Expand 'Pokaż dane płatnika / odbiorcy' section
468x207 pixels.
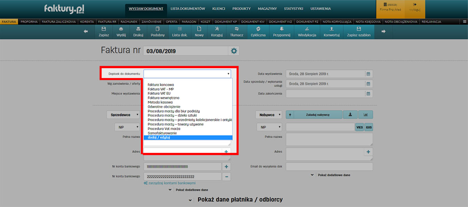pos(235,200)
